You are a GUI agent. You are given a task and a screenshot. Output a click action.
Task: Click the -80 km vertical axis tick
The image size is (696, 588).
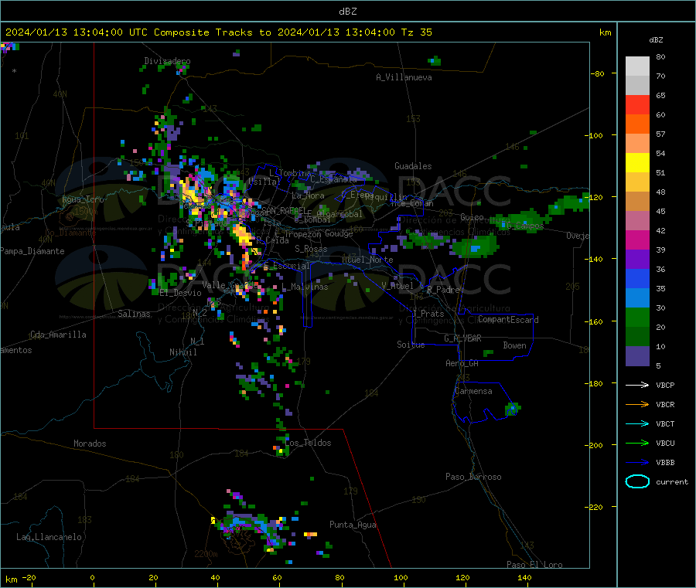click(597, 73)
